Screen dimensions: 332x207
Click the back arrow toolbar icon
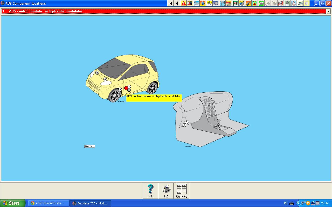[x=177, y=3]
